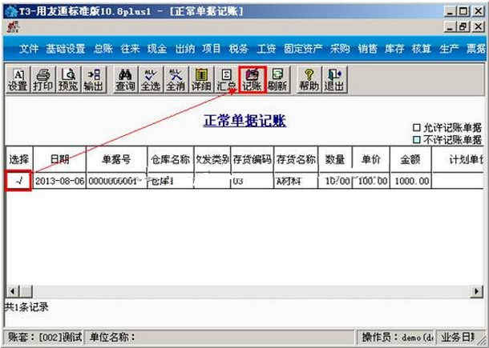489x348 pixels.
Task: Click the 记账 (Post) toolbar icon
Action: pyautogui.click(x=252, y=78)
